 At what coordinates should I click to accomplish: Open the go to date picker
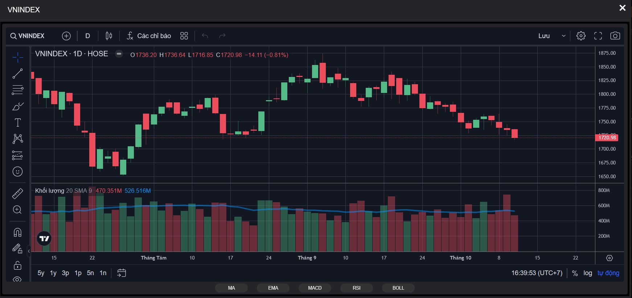click(122, 273)
